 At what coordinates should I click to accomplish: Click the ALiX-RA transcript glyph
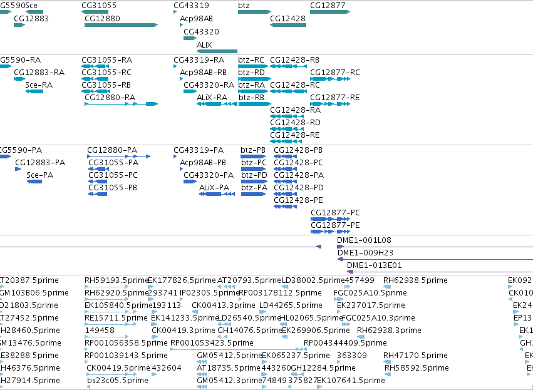tap(217, 104)
